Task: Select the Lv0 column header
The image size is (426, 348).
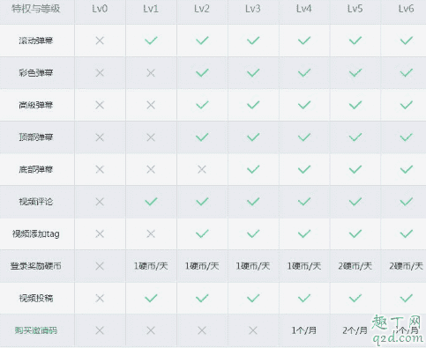Action: tap(100, 9)
